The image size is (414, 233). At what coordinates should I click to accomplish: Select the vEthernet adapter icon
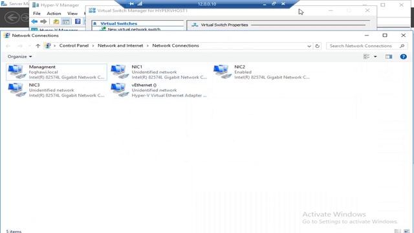point(120,90)
